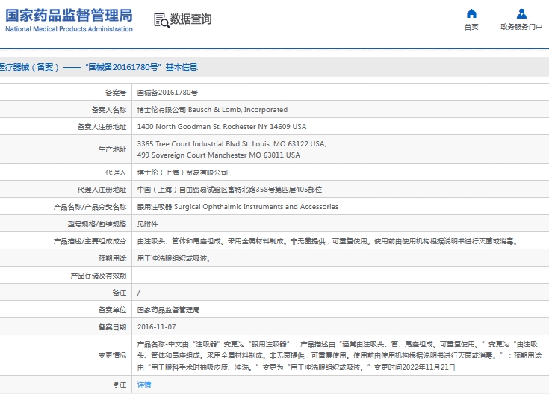Select the 眼用注吸器 Surgical Ophthalmic Instruments text
The width and height of the screenshot is (549, 398).
coord(238,207)
